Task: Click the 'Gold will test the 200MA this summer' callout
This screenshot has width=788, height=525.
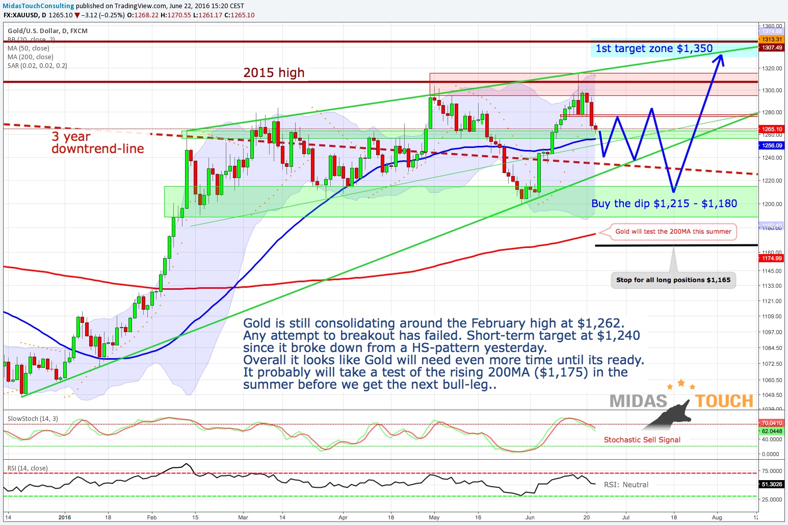Action: [673, 232]
